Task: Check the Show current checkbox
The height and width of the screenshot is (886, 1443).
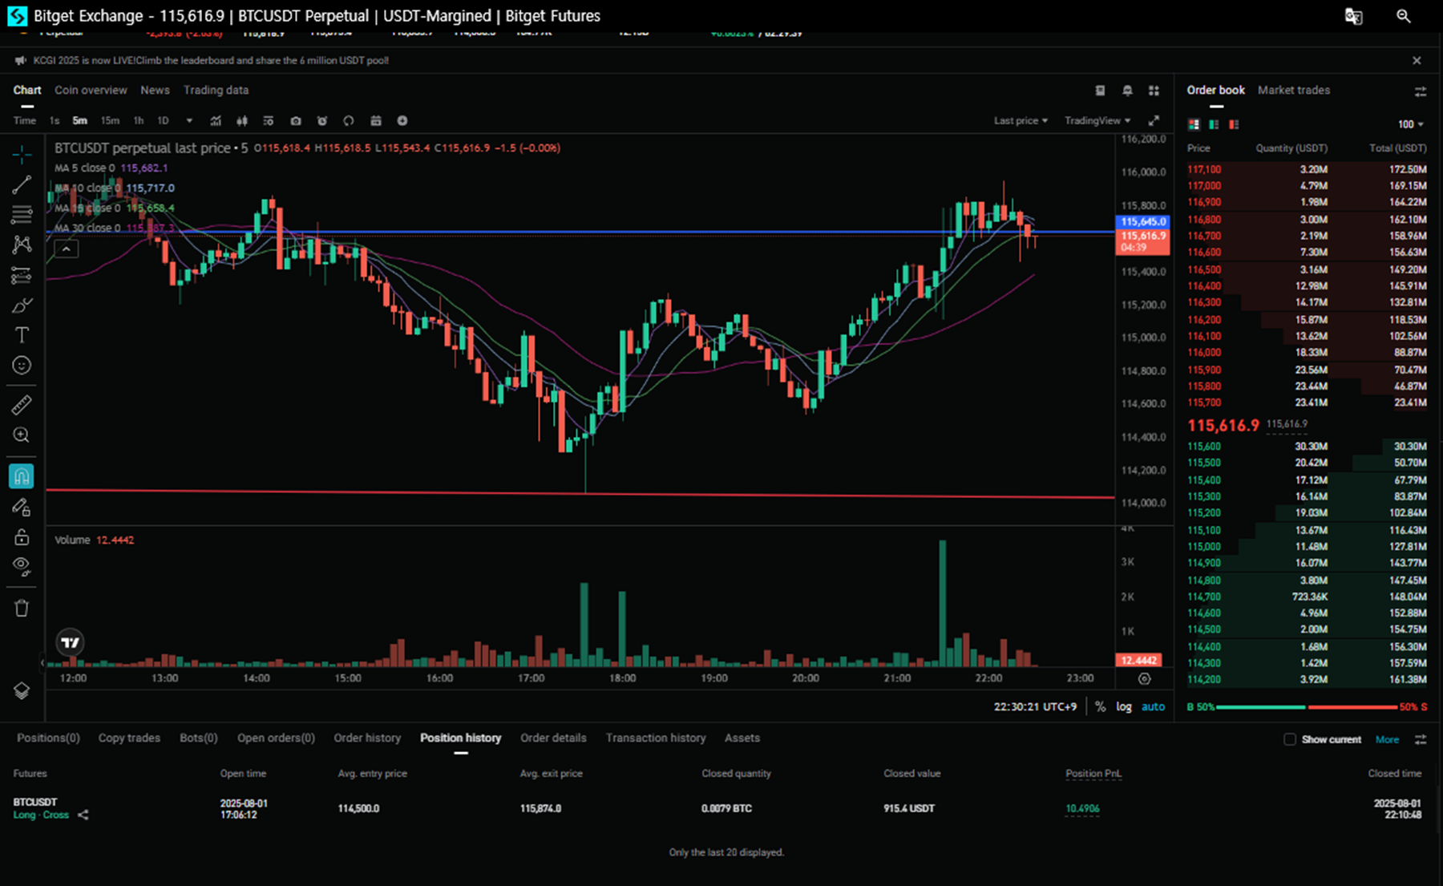Action: coord(1290,739)
